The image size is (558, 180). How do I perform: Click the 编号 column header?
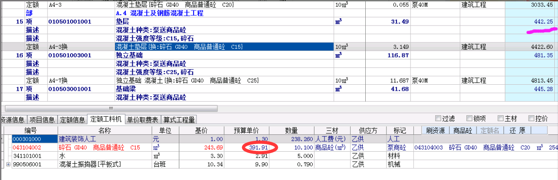tap(30, 131)
